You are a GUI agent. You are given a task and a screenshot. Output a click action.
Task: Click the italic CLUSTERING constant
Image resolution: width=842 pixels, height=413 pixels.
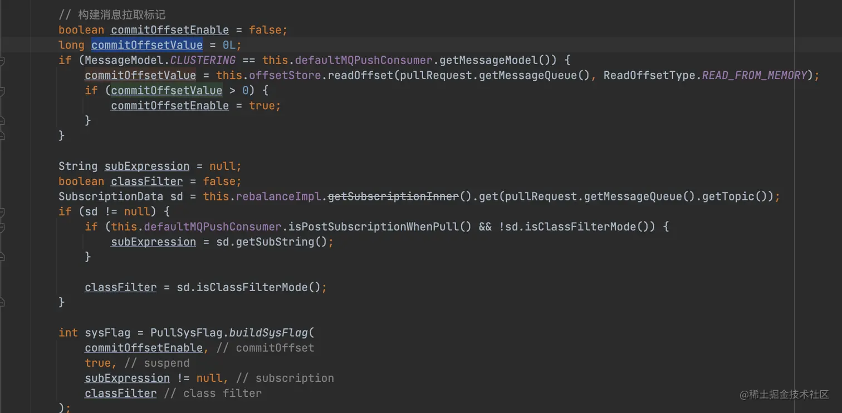click(203, 60)
